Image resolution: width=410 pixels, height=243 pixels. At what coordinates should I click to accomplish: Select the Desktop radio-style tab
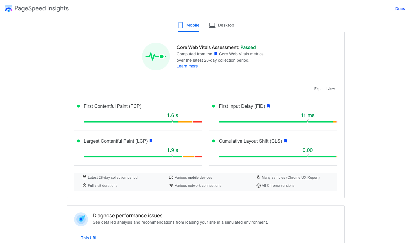222,25
